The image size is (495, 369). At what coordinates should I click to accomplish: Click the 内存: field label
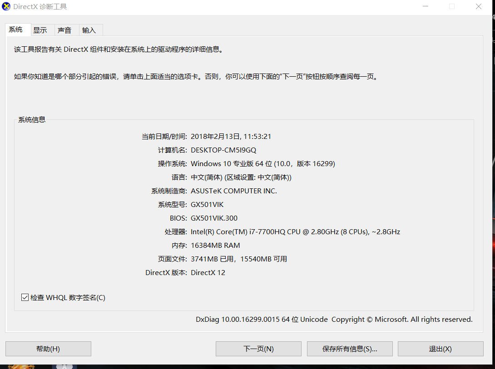click(x=179, y=246)
